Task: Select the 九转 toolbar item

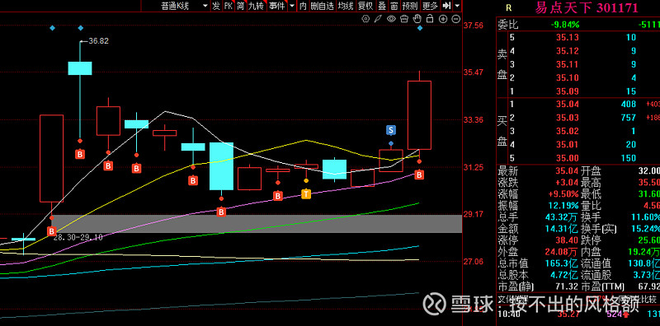Action: [x=256, y=6]
